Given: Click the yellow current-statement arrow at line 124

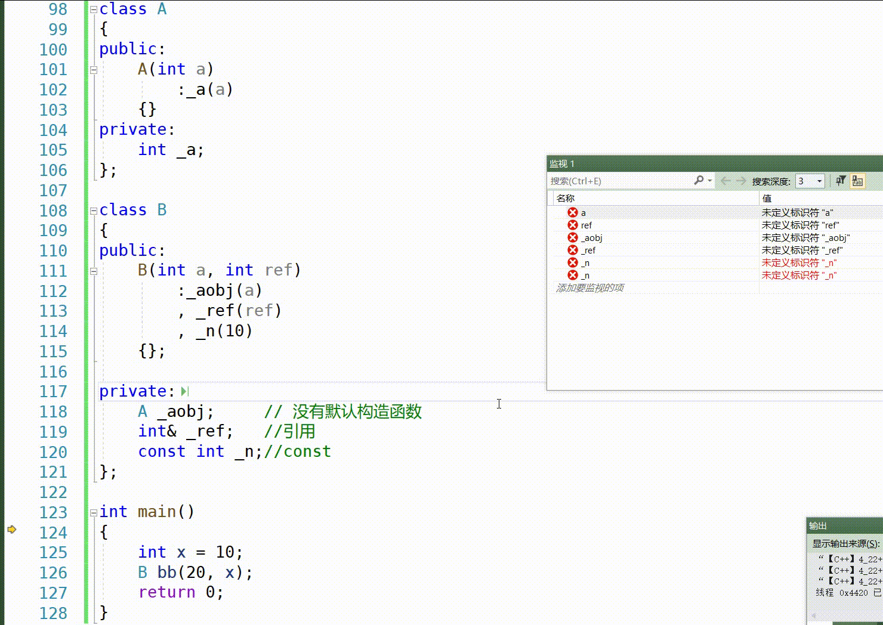Looking at the screenshot, I should pyautogui.click(x=12, y=529).
